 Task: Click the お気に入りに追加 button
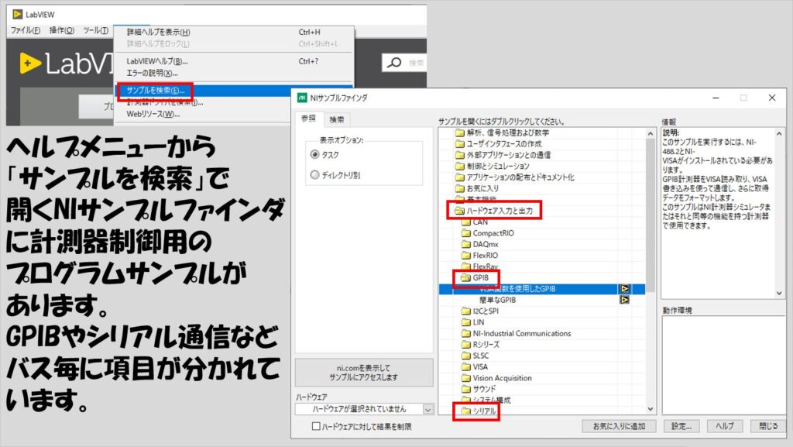(619, 426)
